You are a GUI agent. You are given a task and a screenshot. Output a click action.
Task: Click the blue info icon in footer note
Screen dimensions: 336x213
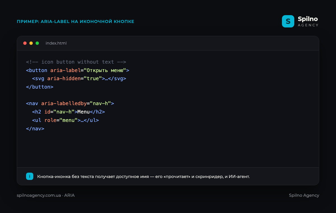[x=30, y=176]
